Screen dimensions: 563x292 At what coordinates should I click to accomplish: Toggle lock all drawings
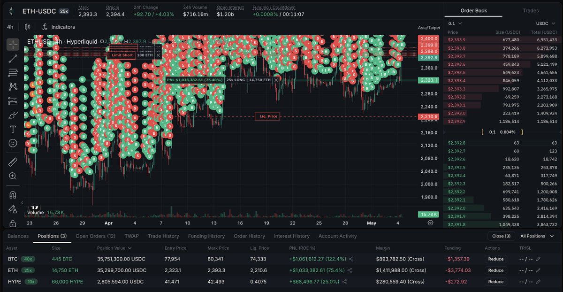point(13,223)
